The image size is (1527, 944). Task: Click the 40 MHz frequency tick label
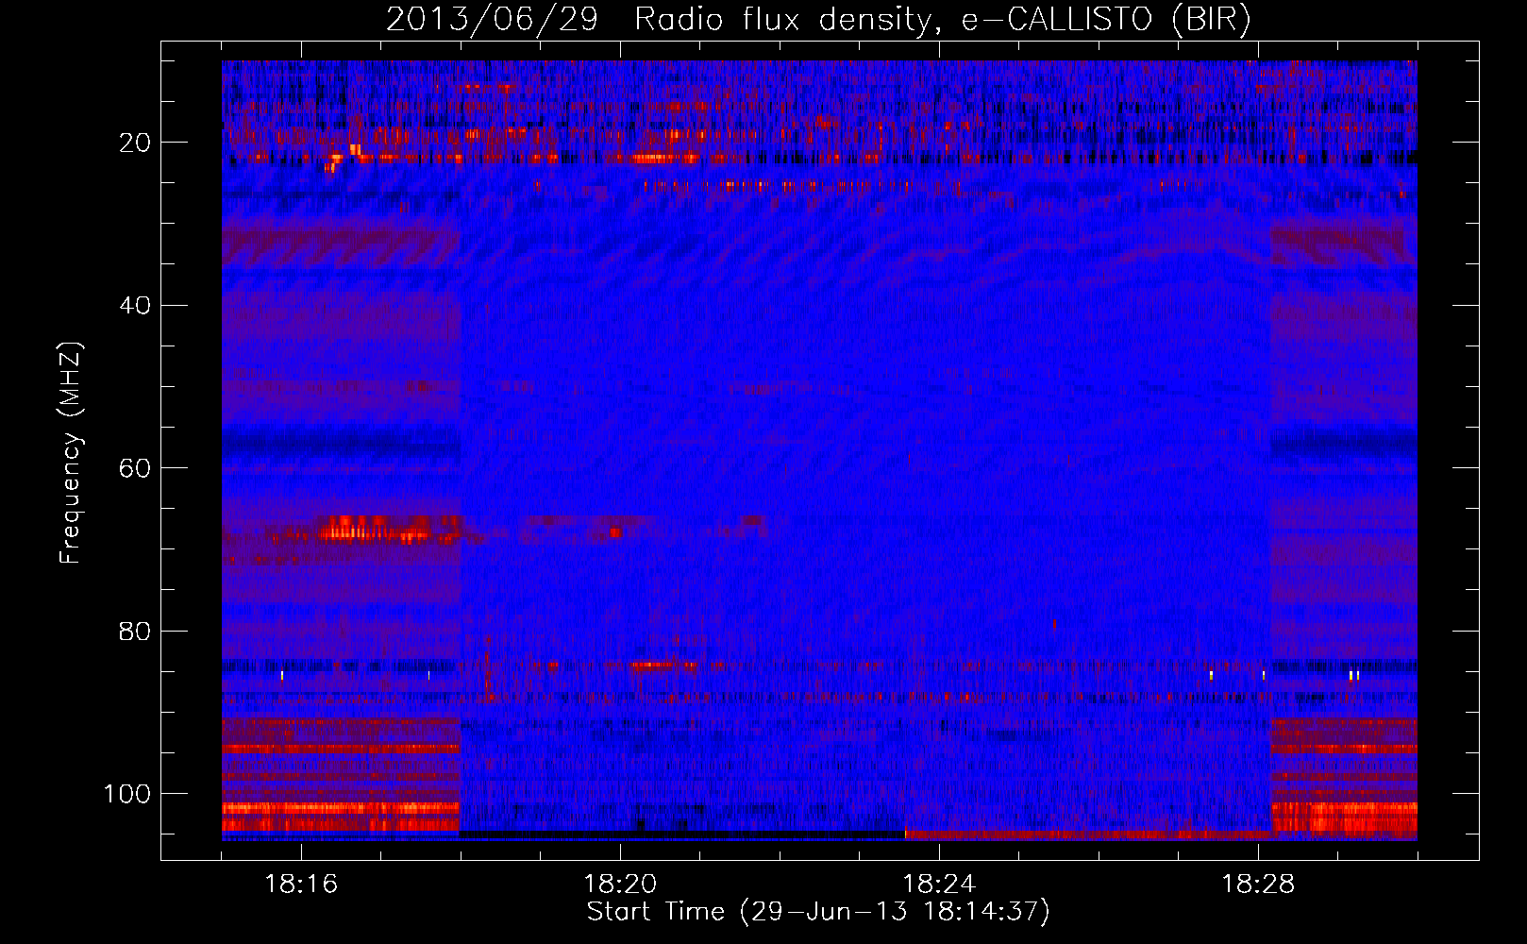point(135,305)
